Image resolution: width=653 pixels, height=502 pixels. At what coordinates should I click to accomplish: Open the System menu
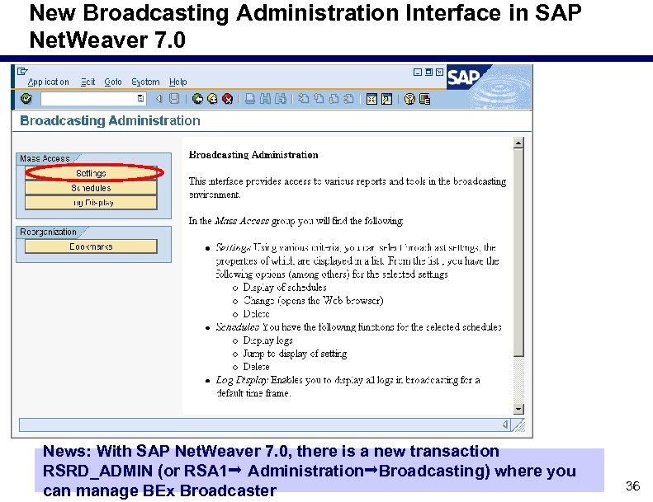pyautogui.click(x=145, y=82)
